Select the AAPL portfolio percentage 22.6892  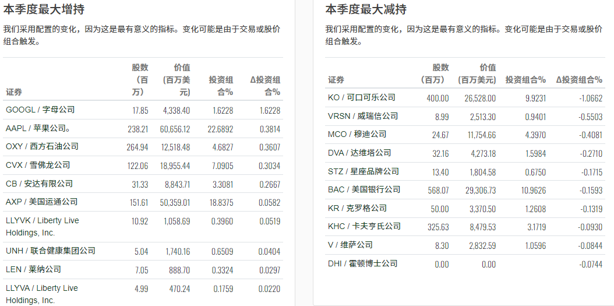tap(220, 129)
